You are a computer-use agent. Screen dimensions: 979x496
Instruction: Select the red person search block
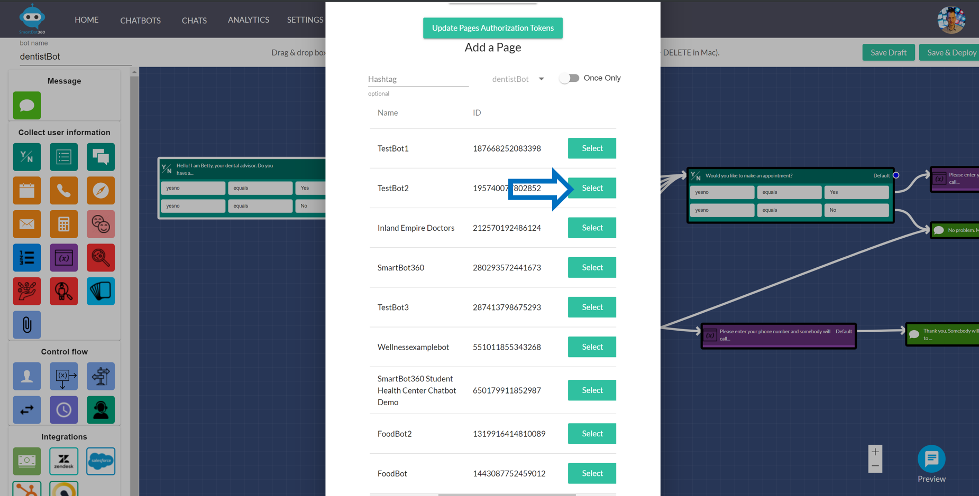(64, 291)
